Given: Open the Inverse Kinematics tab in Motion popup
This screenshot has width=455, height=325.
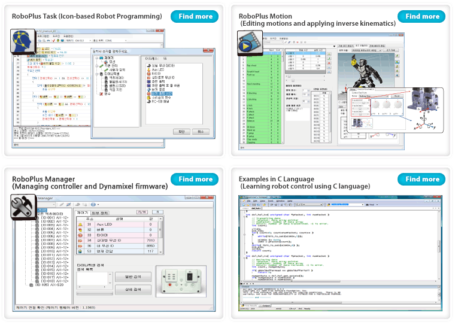Looking at the screenshot, I should 365,90.
